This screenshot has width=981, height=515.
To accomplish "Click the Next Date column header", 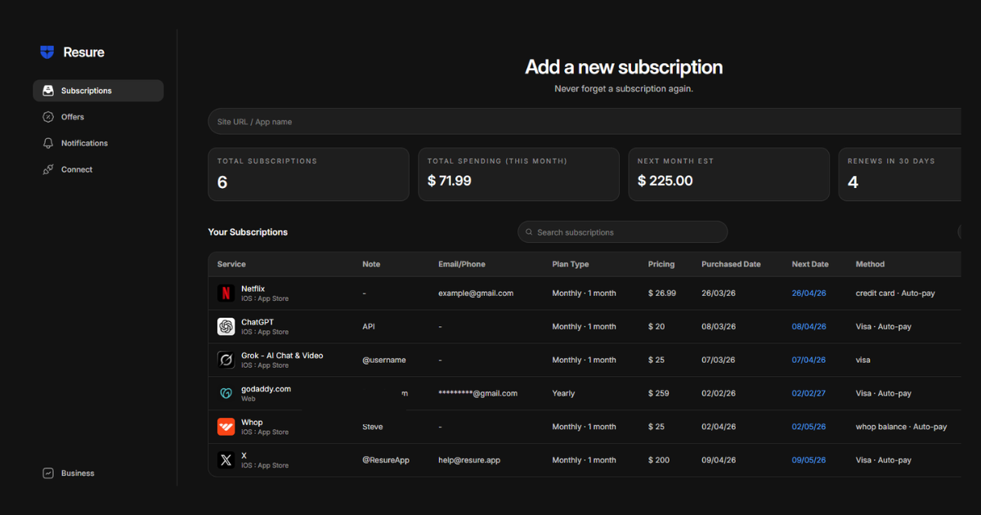I will pyautogui.click(x=810, y=264).
